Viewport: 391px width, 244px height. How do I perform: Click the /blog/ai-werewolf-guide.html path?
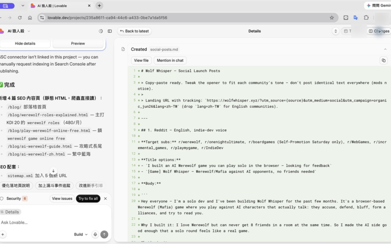[40, 146]
